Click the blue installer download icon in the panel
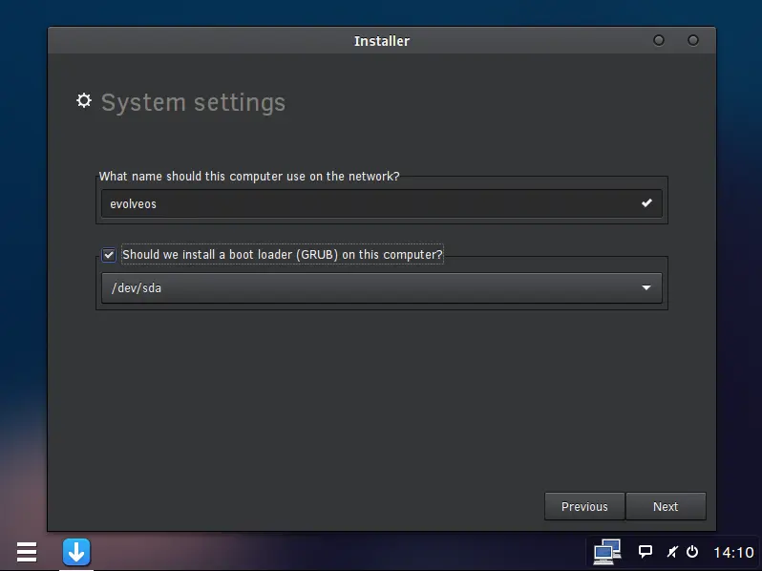Viewport: 762px width, 571px height. 76,552
